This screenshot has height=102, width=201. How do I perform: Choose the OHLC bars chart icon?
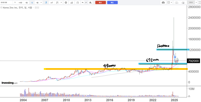[x=57, y=2]
